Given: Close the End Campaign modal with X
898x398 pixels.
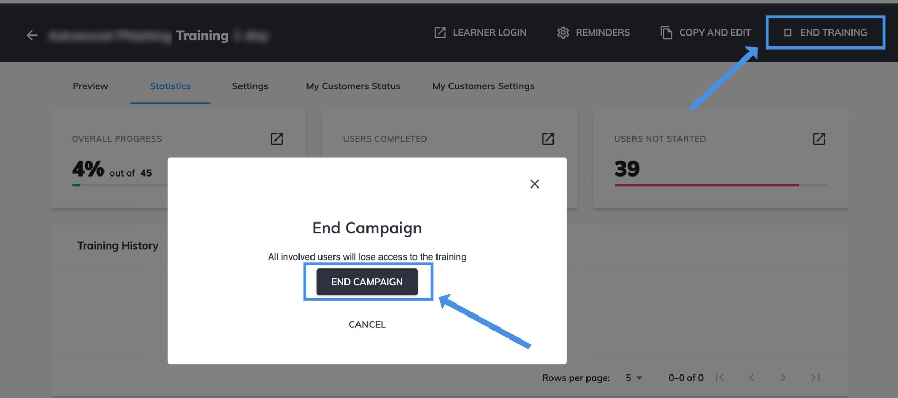Looking at the screenshot, I should 534,184.
